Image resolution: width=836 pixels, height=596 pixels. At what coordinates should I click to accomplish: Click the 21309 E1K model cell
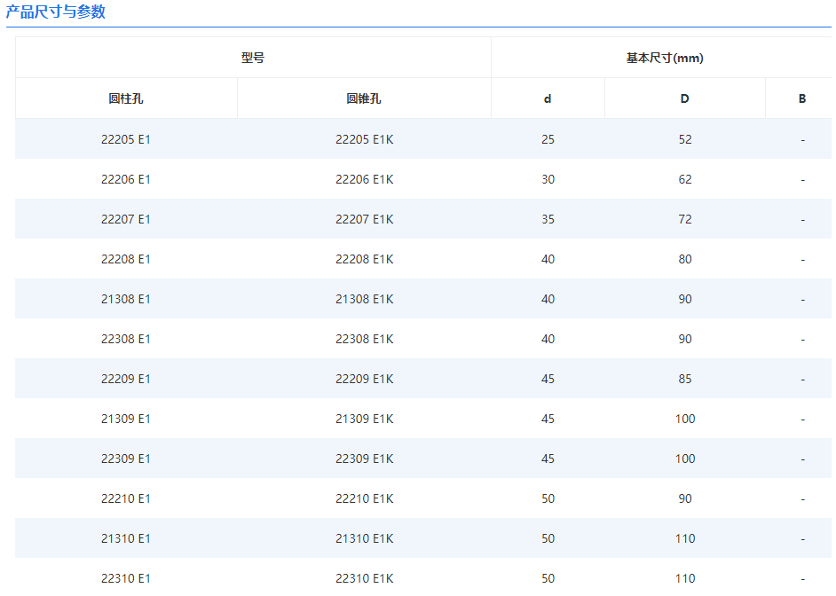pyautogui.click(x=364, y=419)
